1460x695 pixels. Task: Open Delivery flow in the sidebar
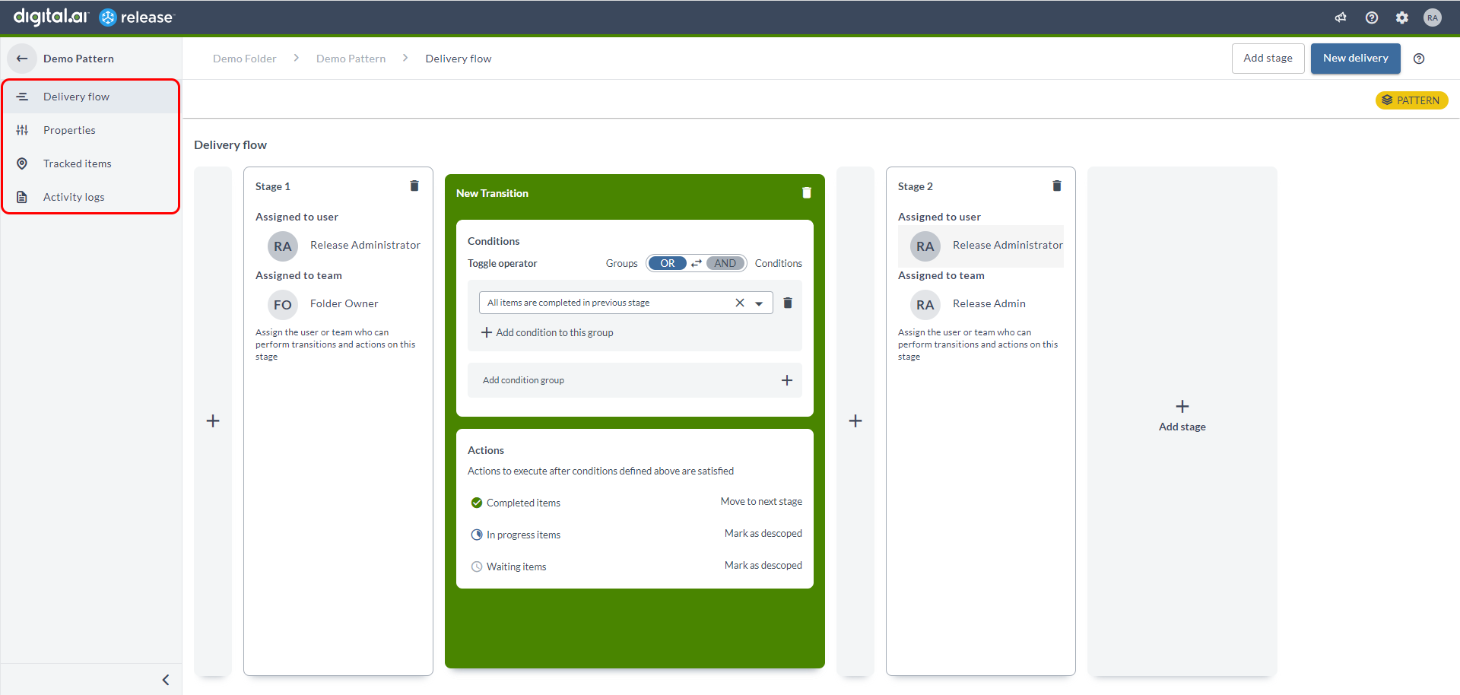point(91,97)
